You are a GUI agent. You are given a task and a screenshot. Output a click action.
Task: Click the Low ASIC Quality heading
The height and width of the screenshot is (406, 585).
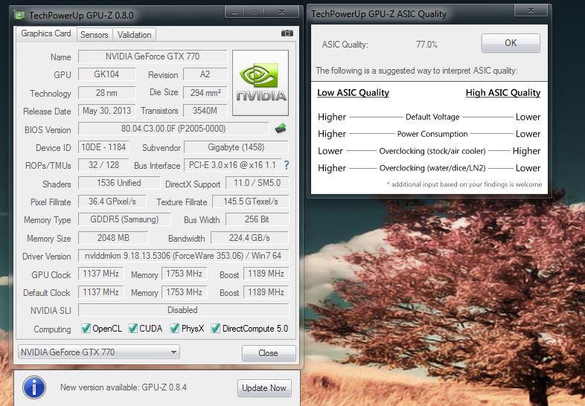tap(353, 93)
